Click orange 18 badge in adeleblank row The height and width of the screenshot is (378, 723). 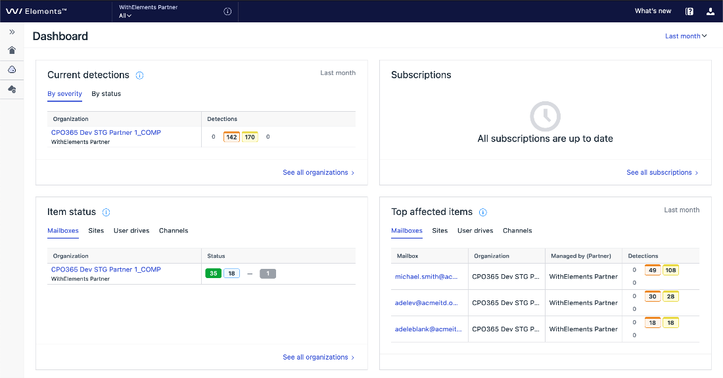[653, 323]
